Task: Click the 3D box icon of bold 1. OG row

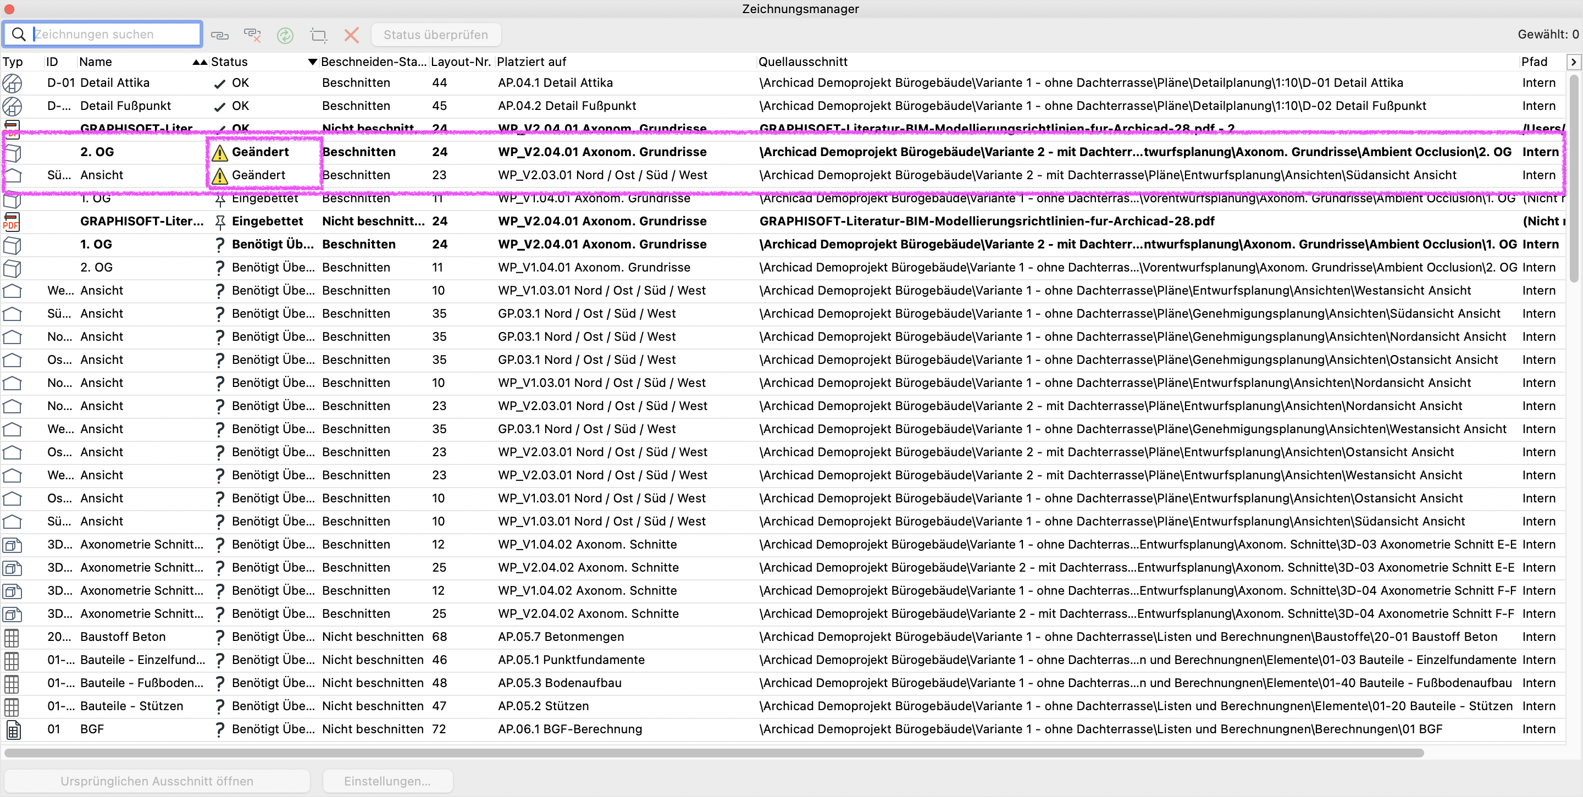Action: pos(12,245)
